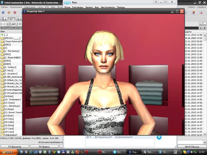Click the date 09.06.2009 14:02 entry
This screenshot has height=155, width=207.
tap(193, 38)
